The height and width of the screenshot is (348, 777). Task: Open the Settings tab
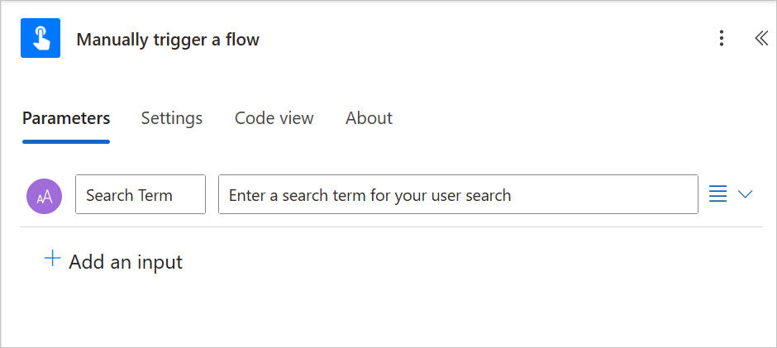171,118
